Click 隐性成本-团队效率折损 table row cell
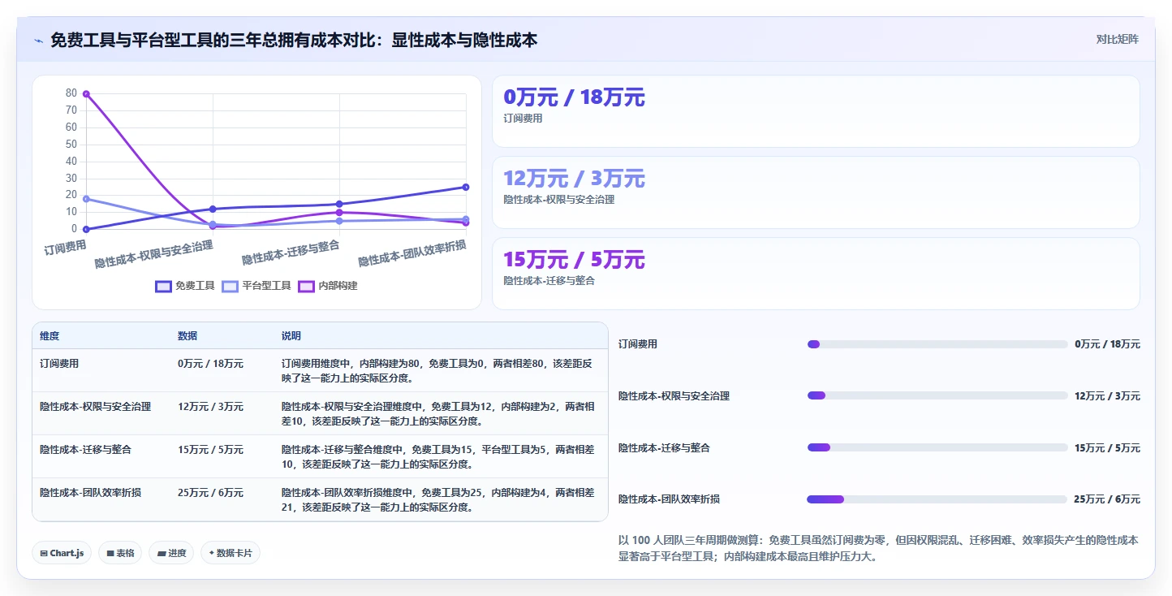The width and height of the screenshot is (1172, 596). (x=101, y=499)
